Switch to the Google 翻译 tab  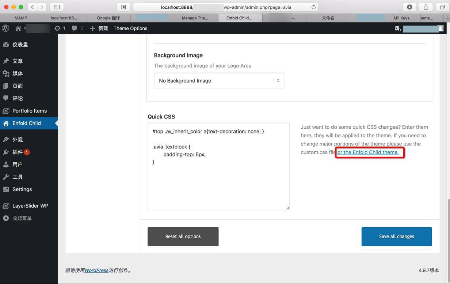[108, 18]
